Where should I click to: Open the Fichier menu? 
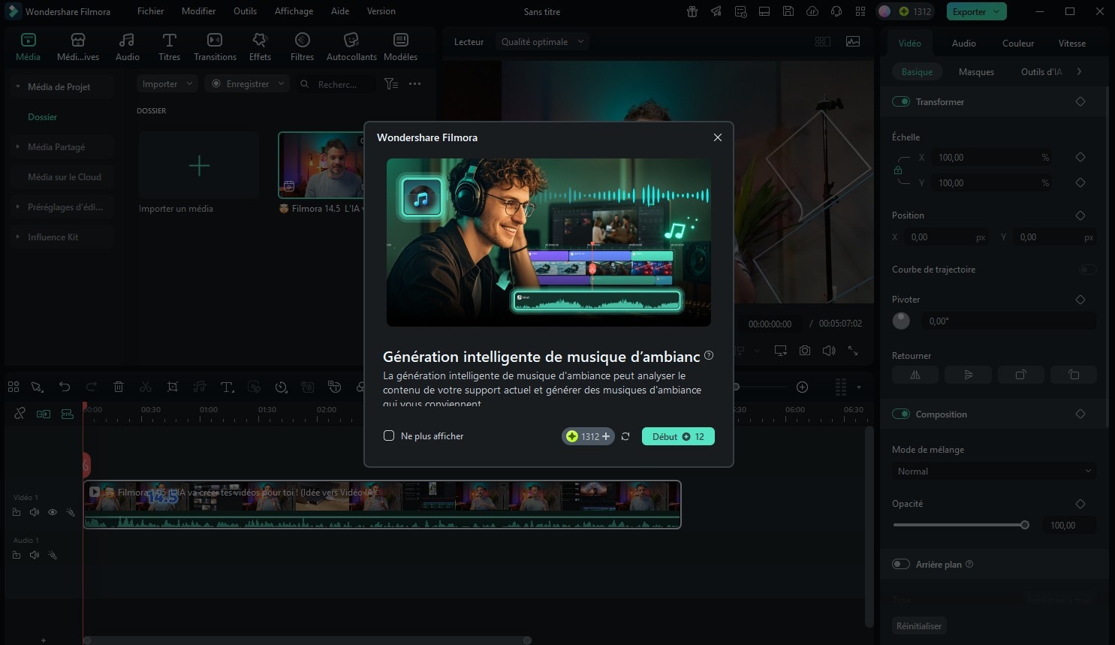[x=150, y=11]
